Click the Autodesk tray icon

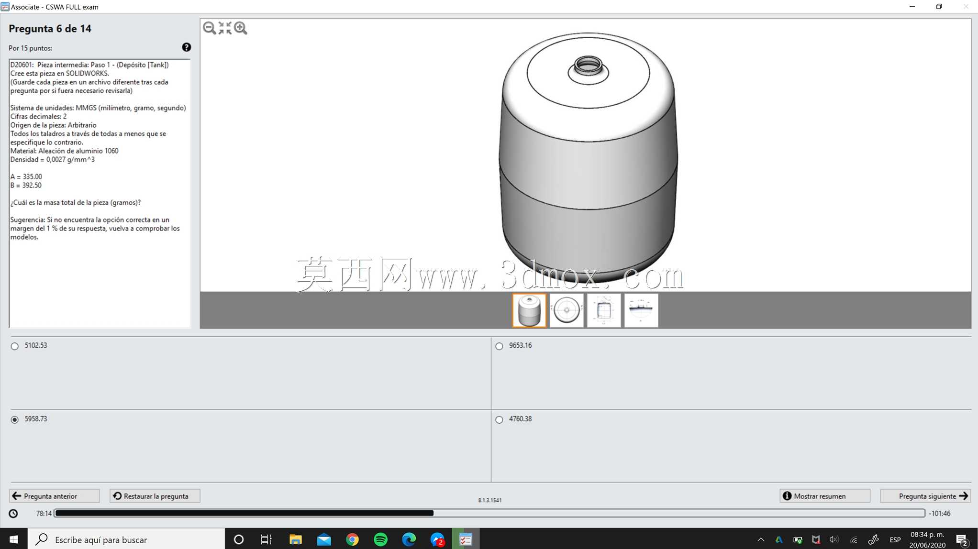tap(779, 539)
